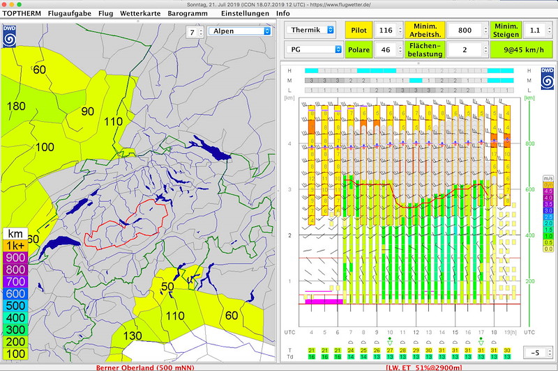
Task: Select the 900 km purple legend swatch
Action: pos(15,258)
